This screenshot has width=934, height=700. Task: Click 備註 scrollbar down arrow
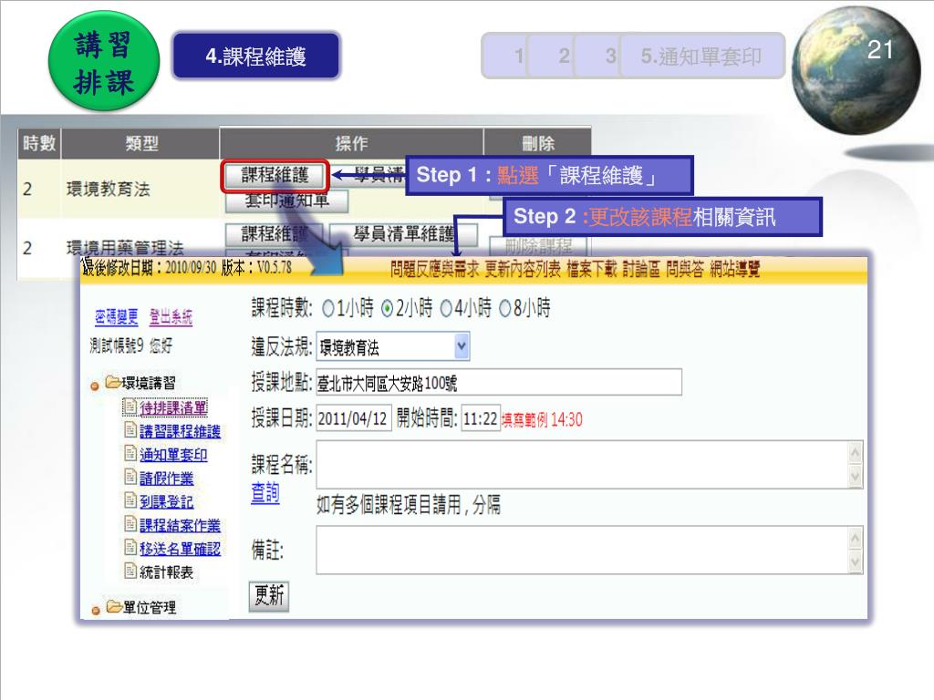(856, 561)
